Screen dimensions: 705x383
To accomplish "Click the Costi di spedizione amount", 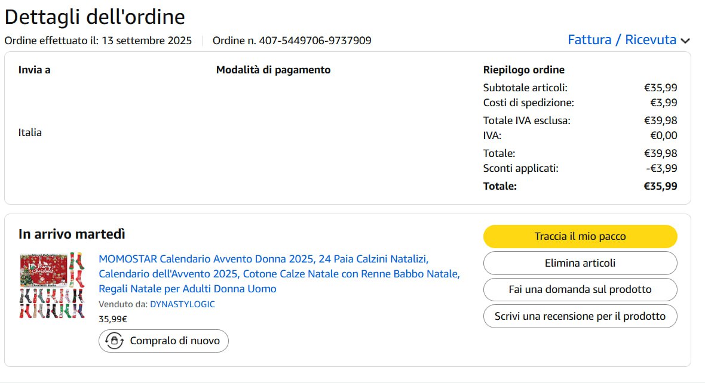I will click(663, 103).
